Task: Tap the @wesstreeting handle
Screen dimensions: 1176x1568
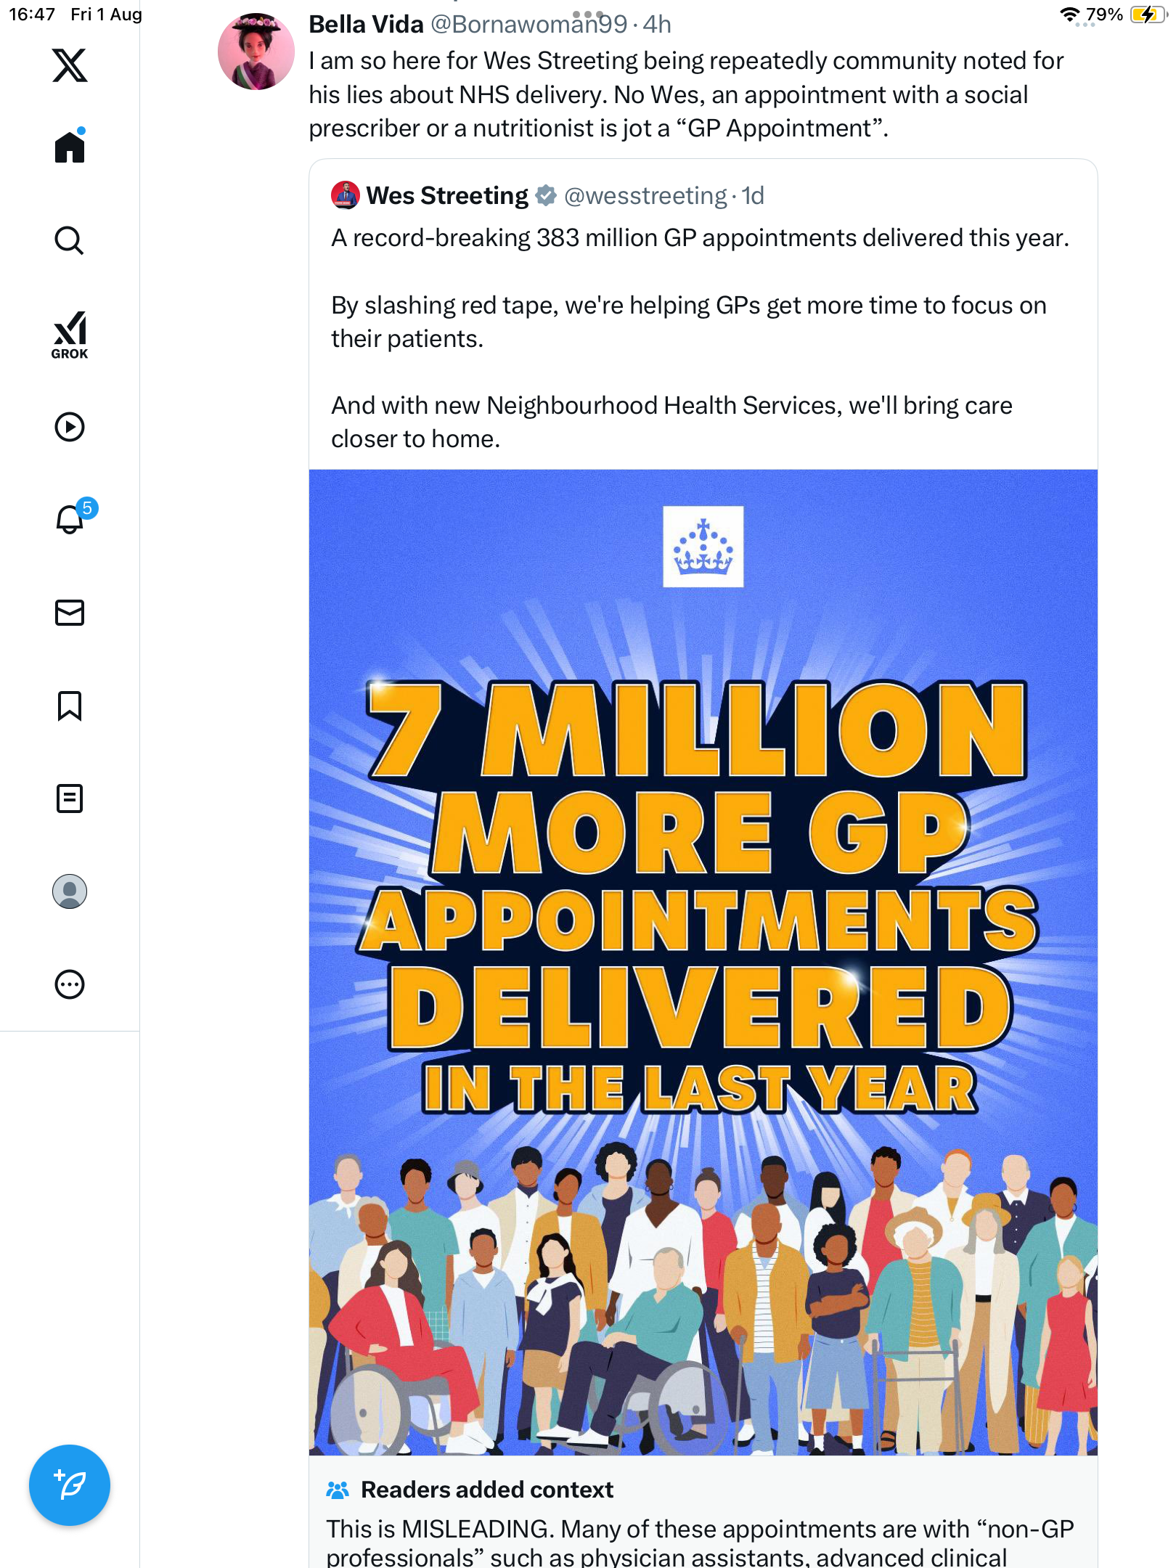Action: tap(645, 196)
